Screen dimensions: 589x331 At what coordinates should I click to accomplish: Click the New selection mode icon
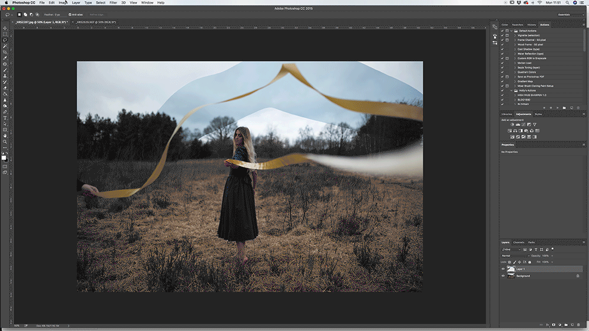pyautogui.click(x=19, y=15)
